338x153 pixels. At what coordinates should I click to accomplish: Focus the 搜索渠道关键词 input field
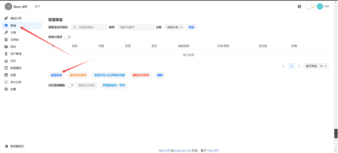click(89, 27)
